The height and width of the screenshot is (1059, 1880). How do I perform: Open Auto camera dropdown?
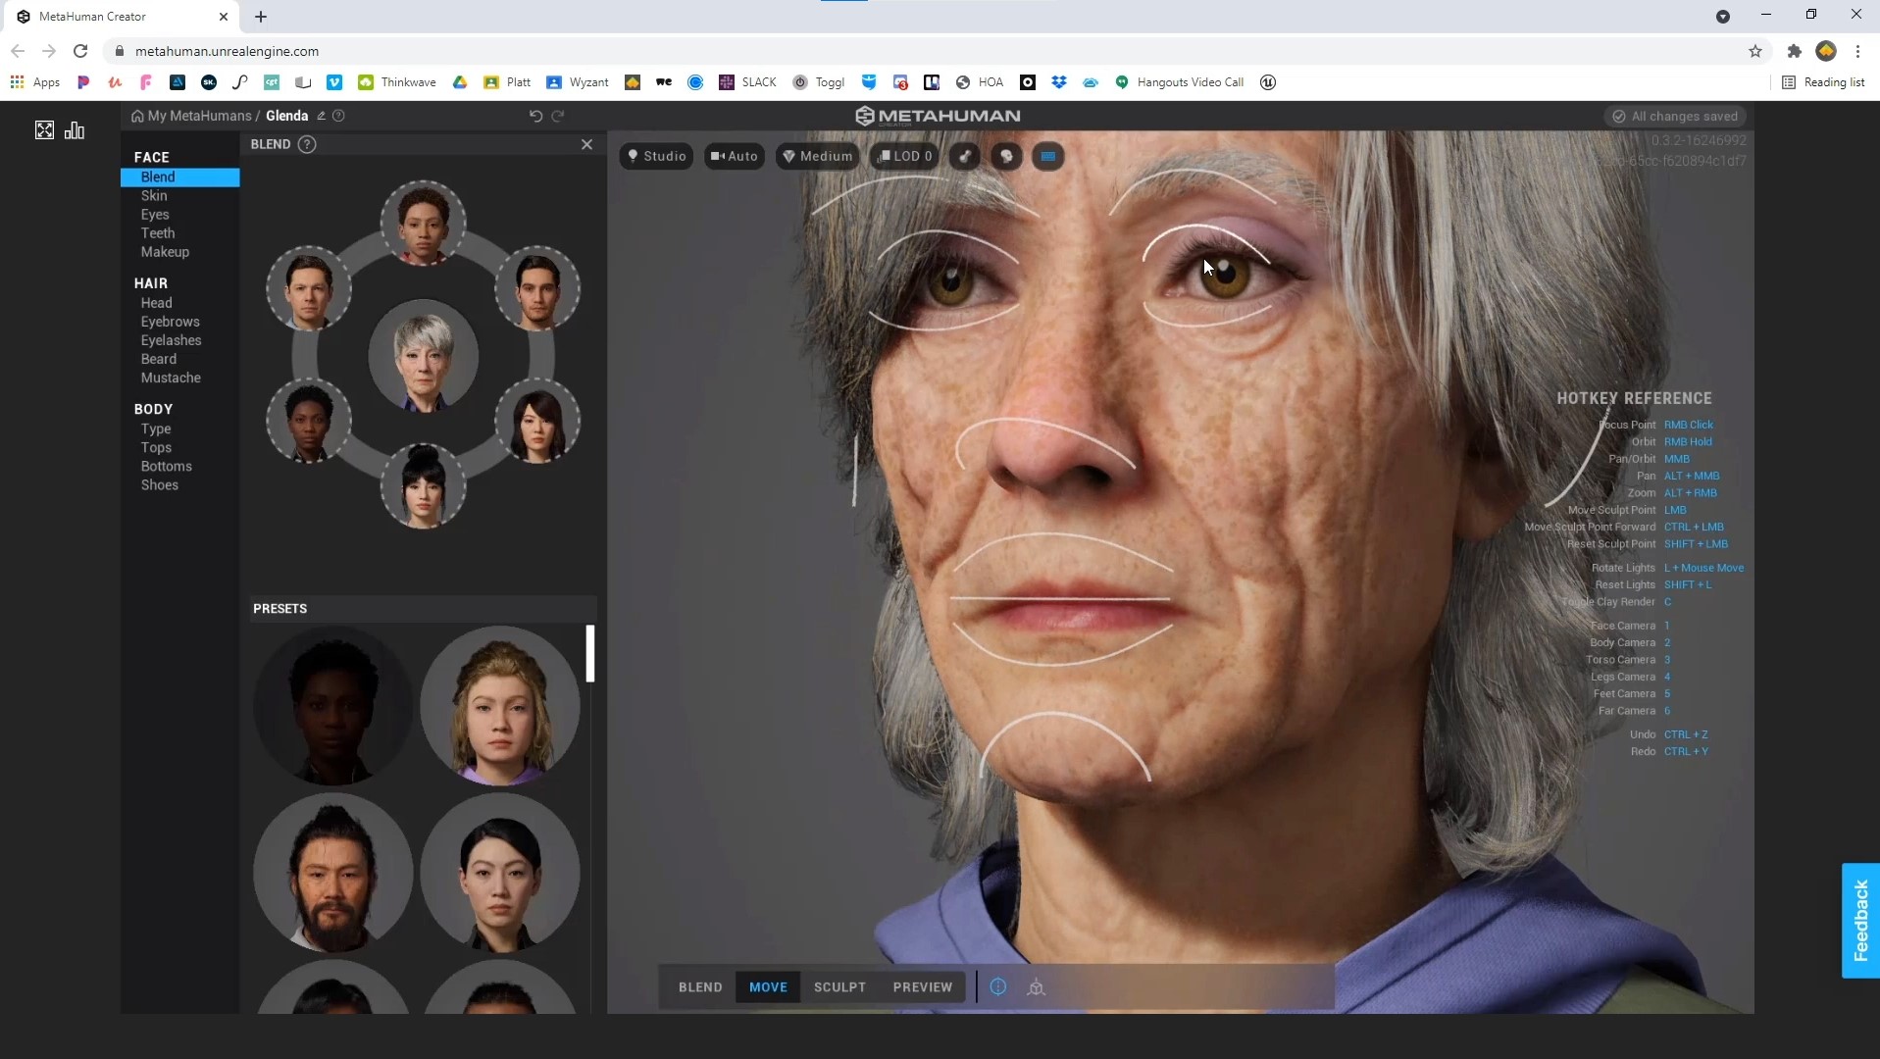(x=734, y=156)
